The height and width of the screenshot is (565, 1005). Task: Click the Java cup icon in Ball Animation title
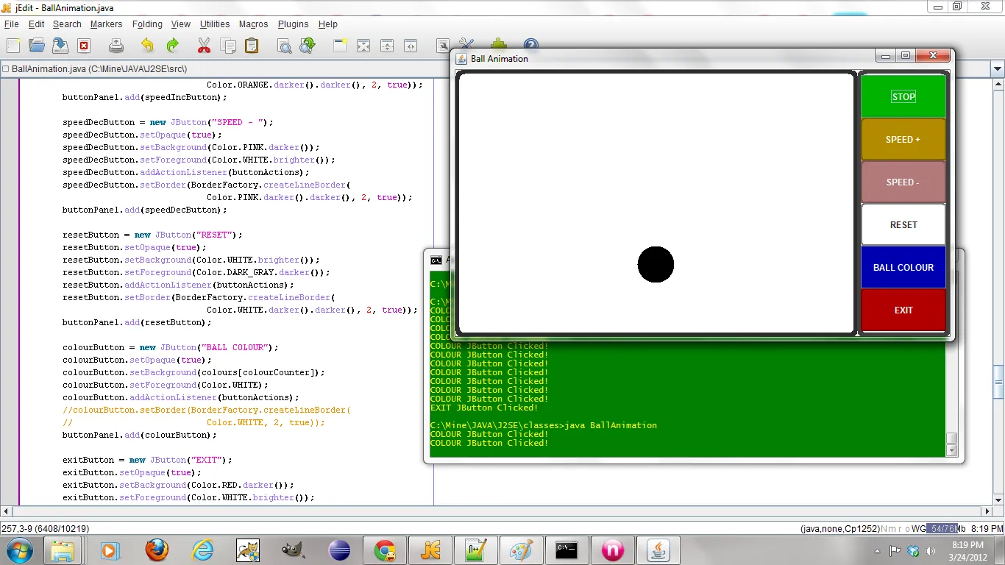pos(461,59)
